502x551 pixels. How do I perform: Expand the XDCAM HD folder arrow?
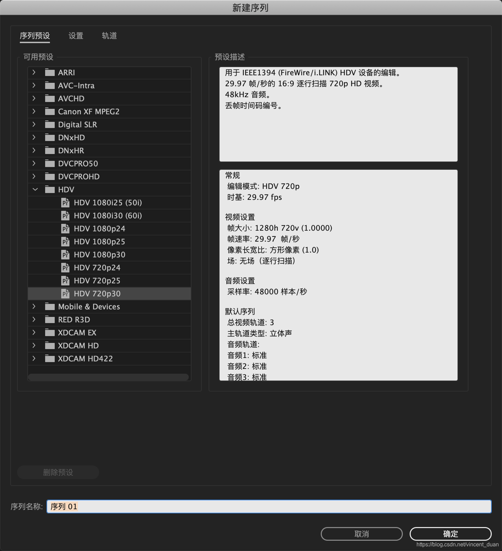click(x=34, y=345)
